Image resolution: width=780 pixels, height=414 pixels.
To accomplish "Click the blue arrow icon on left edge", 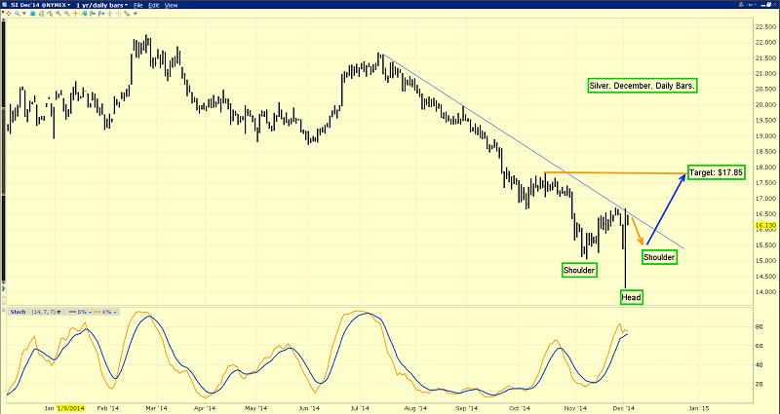I will pyautogui.click(x=4, y=288).
